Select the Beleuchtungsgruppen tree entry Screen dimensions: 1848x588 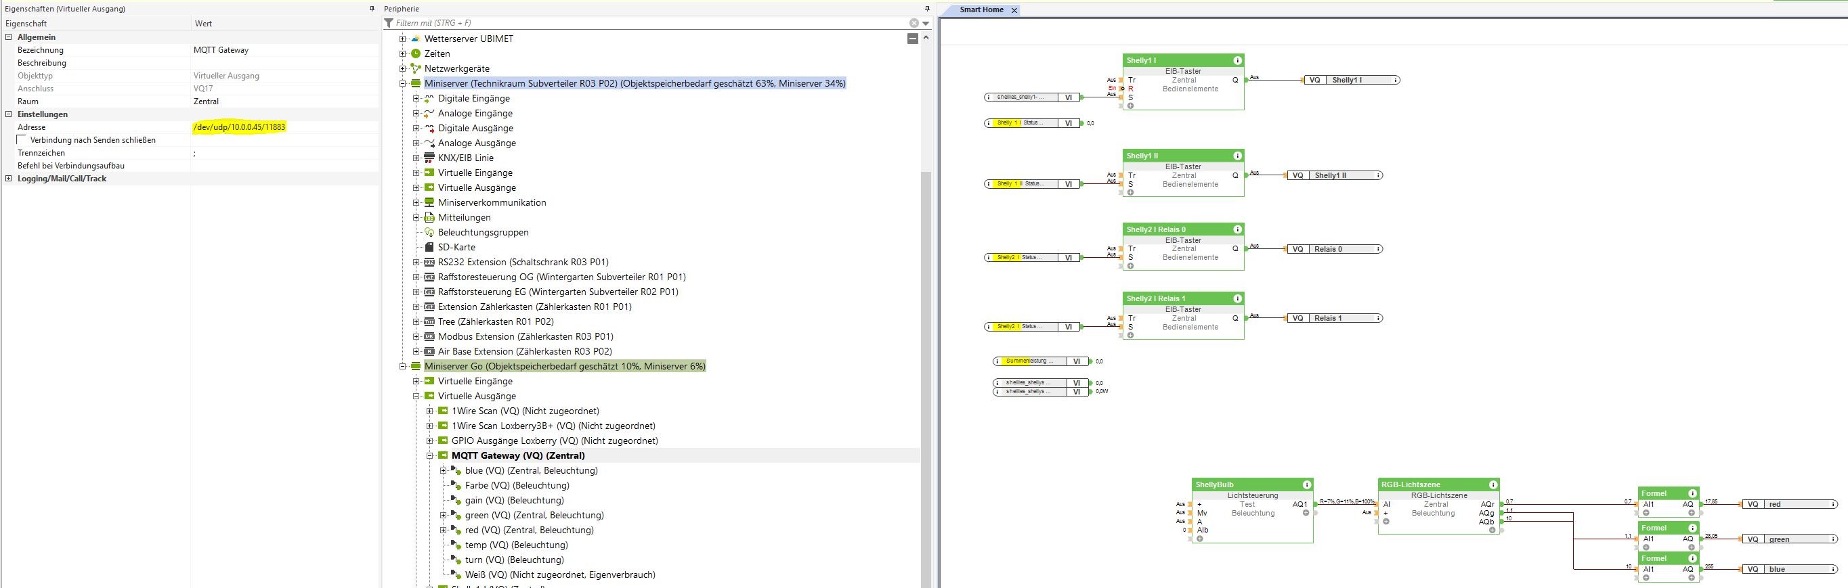point(483,232)
